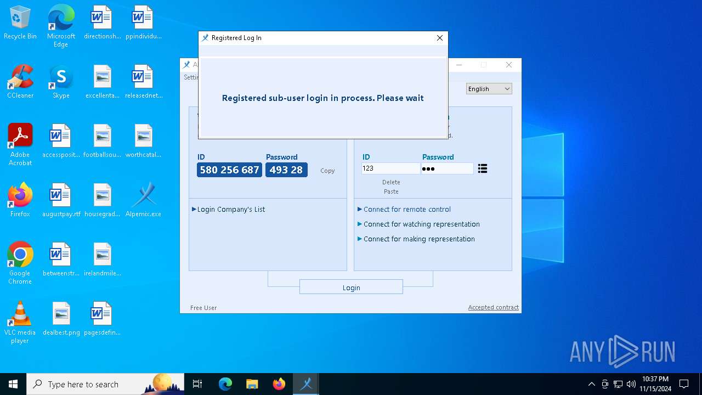Open Skype desktop shortcut

61,82
